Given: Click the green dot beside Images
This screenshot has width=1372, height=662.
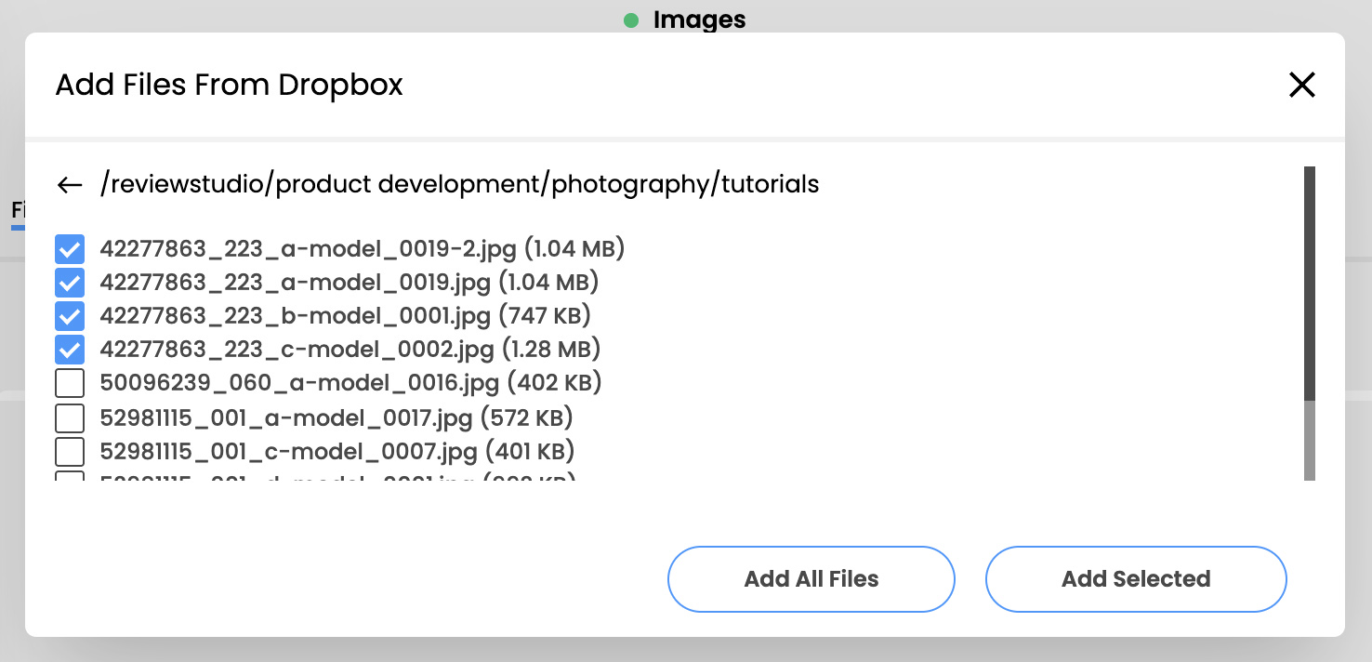Looking at the screenshot, I should (x=631, y=20).
